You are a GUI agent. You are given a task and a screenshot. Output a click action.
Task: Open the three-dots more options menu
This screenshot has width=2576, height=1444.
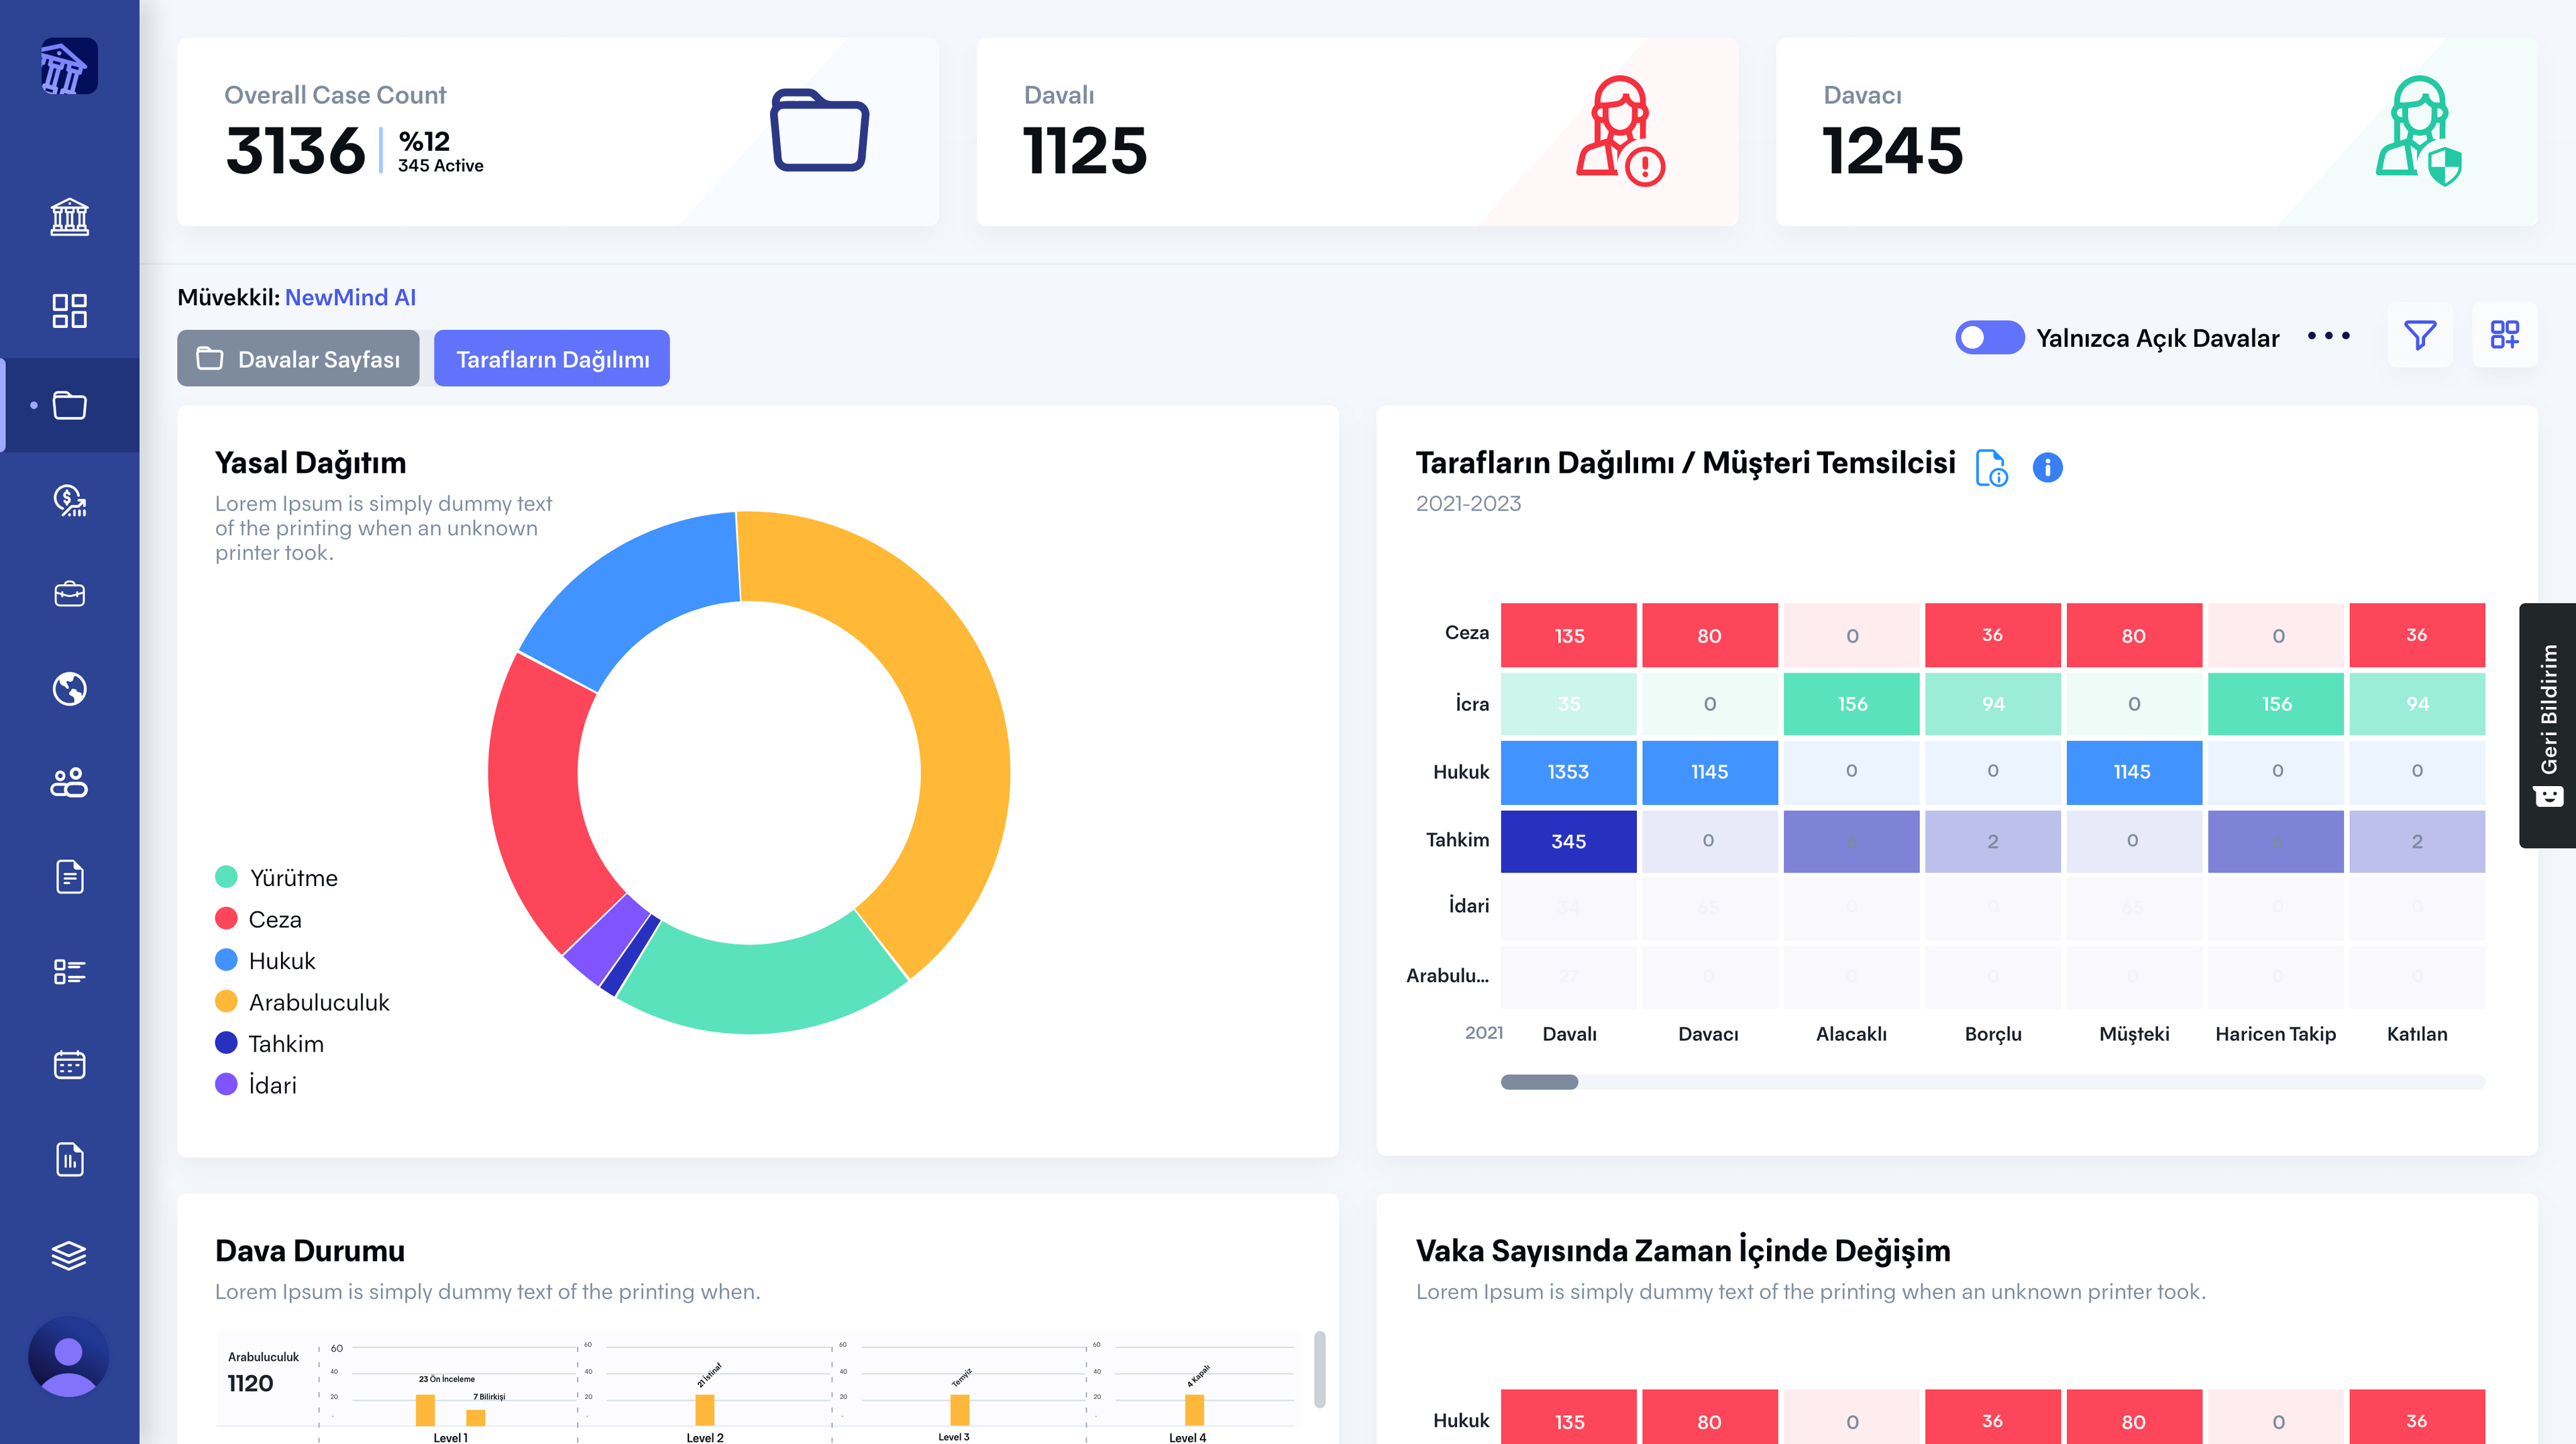[2328, 336]
